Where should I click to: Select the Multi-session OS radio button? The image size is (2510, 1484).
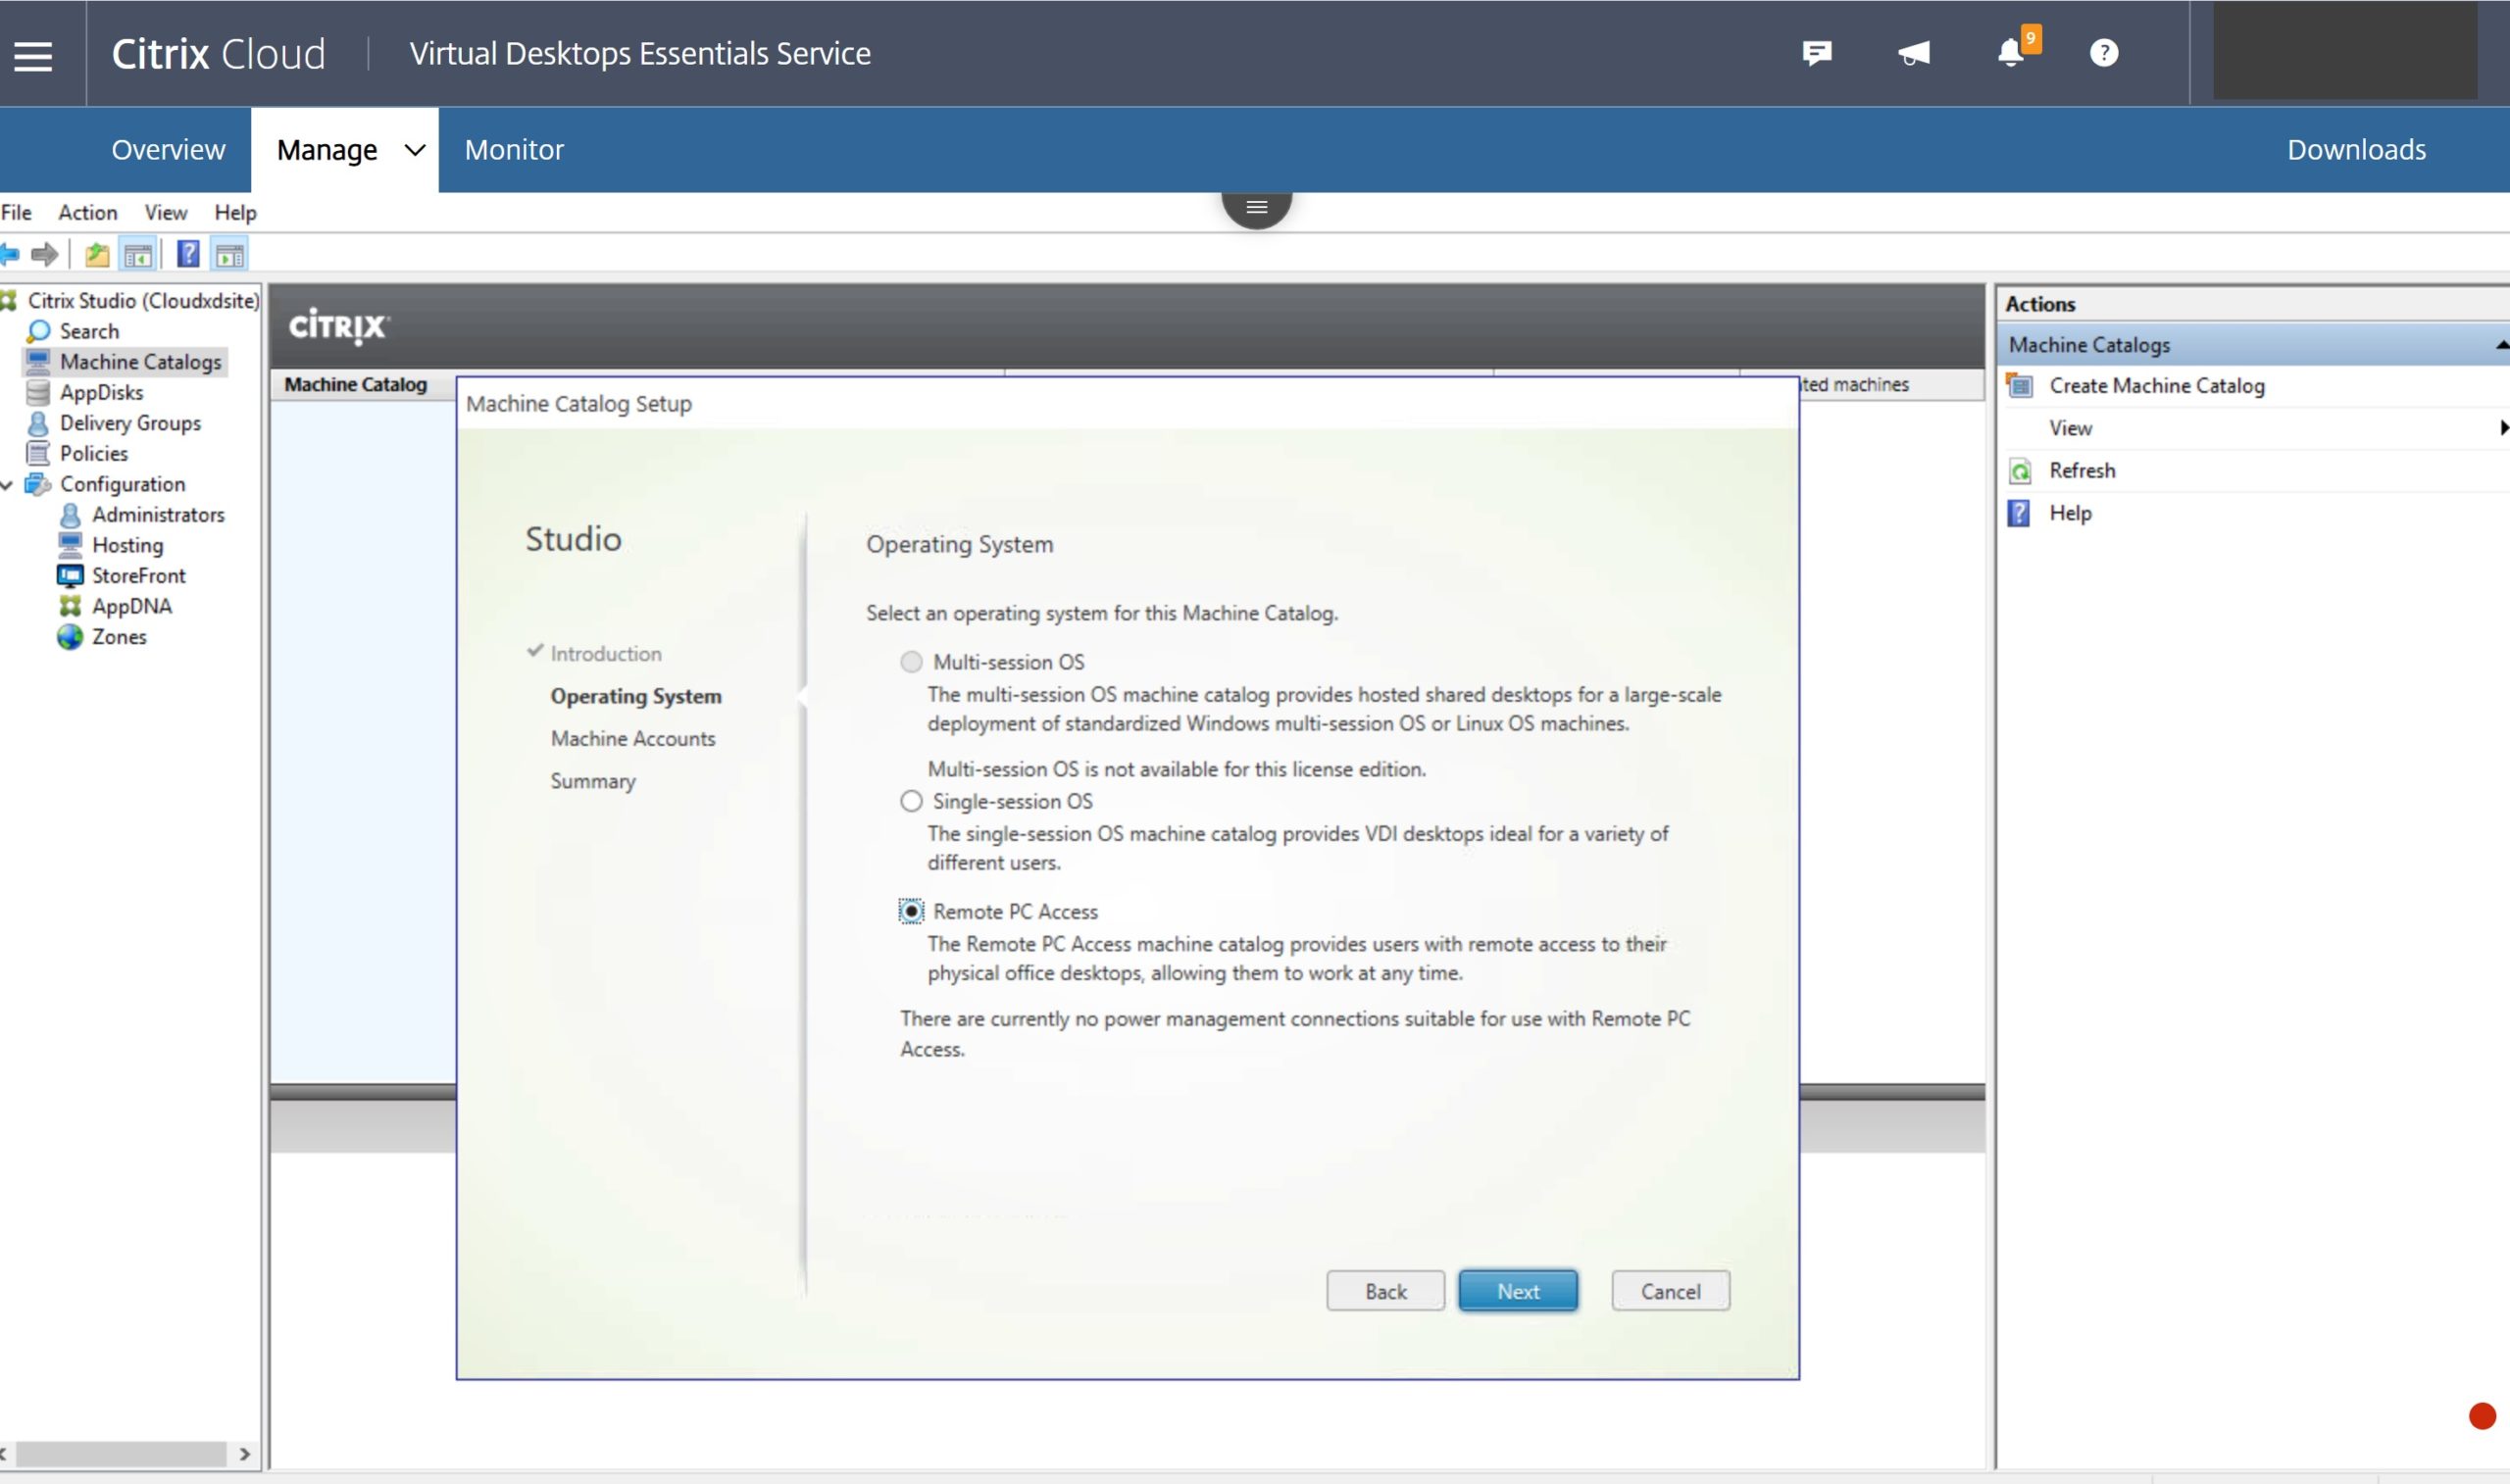(x=911, y=662)
